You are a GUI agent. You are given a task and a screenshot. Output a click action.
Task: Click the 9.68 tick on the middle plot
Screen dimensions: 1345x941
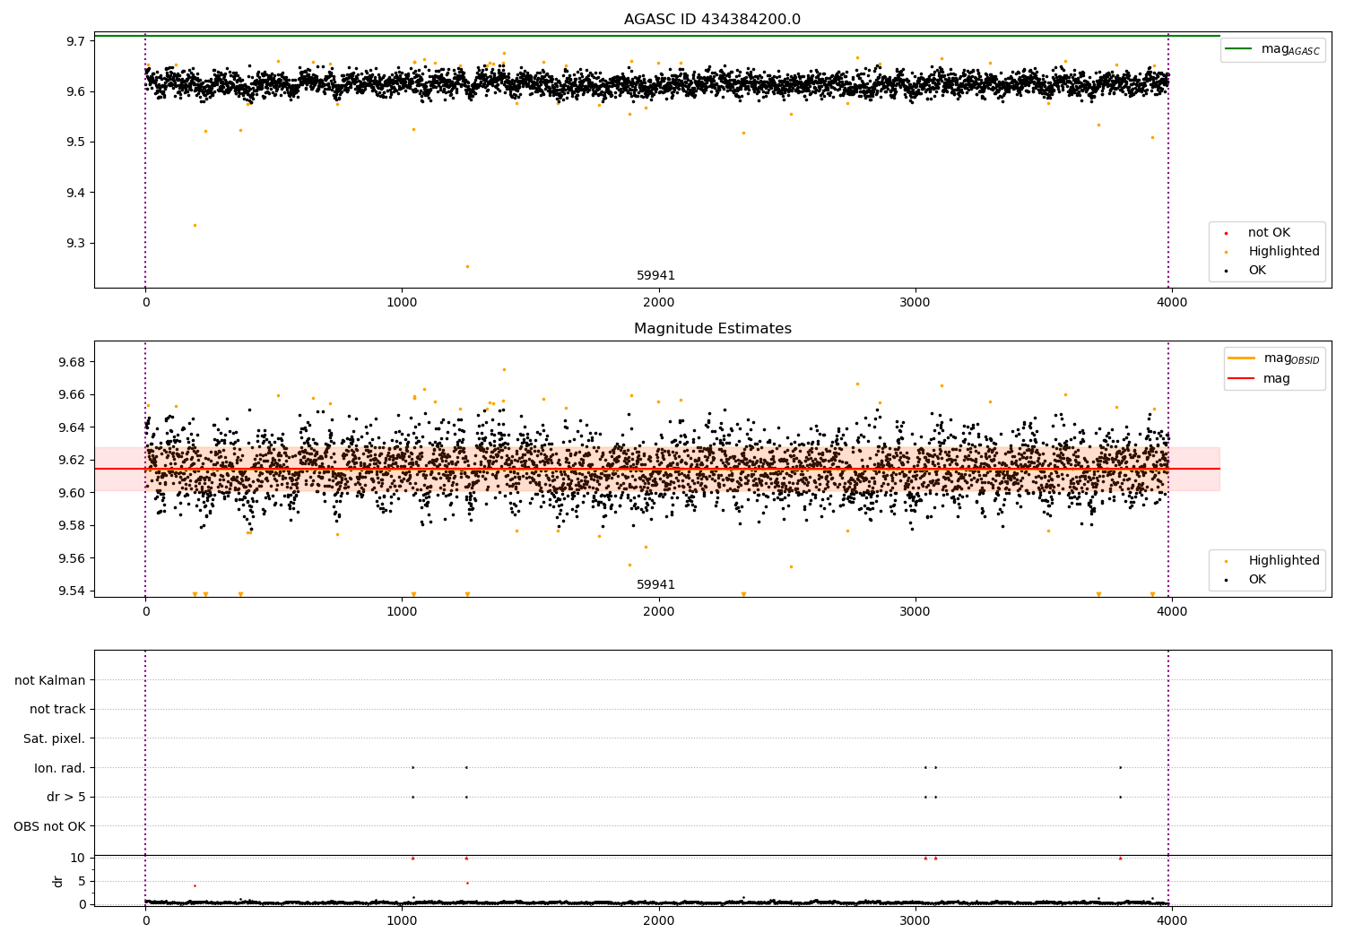point(71,362)
